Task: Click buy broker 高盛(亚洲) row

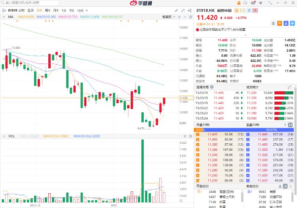Action: click(219, 192)
